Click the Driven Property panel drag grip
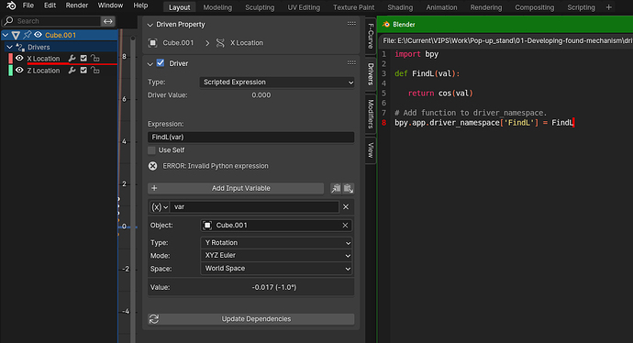Screen dimensions: 633x343 [351, 24]
